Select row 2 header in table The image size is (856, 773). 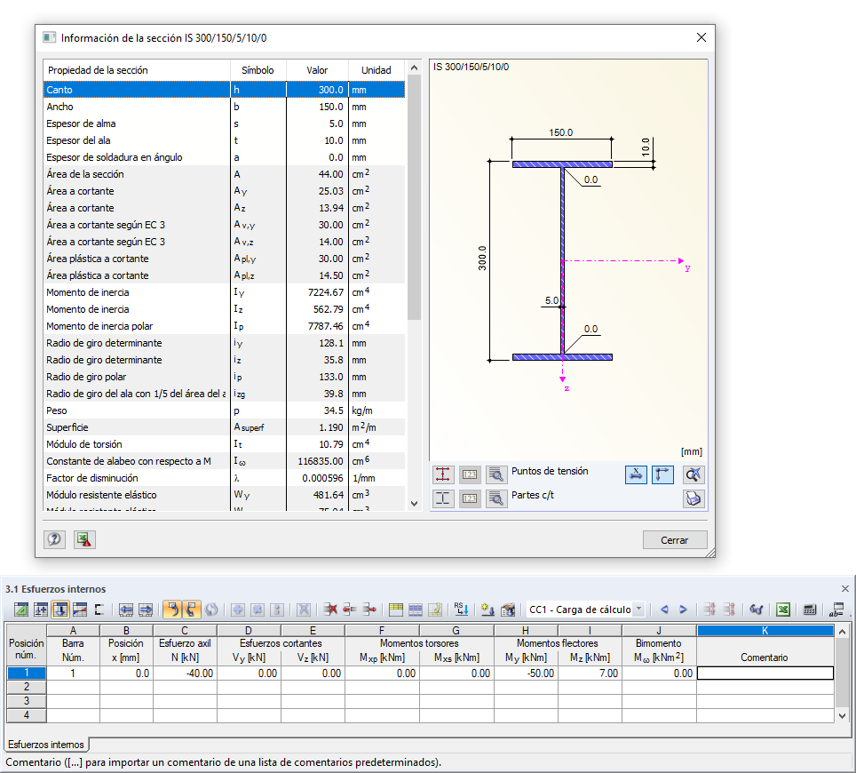tap(26, 687)
